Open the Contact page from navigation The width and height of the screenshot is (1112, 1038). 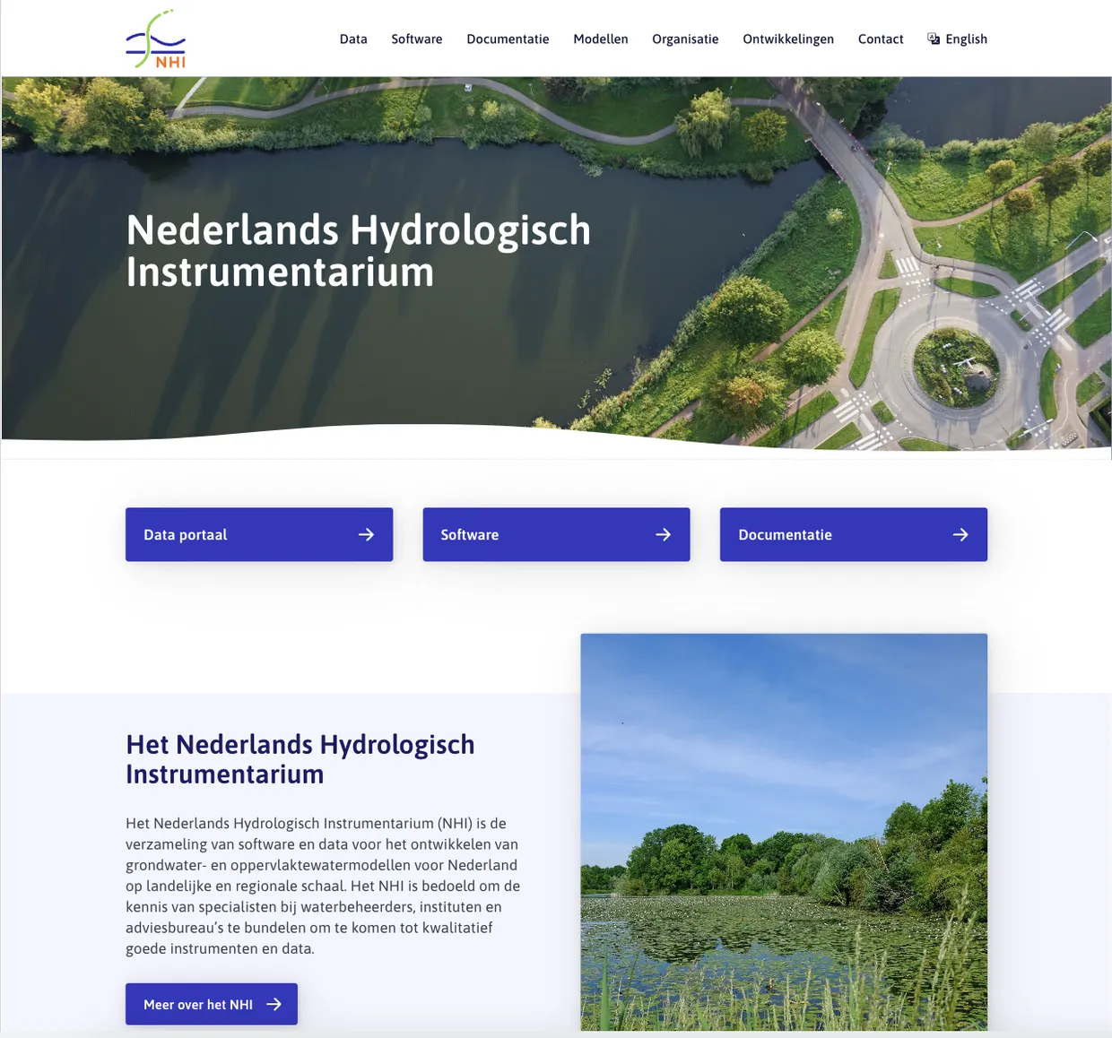point(880,39)
